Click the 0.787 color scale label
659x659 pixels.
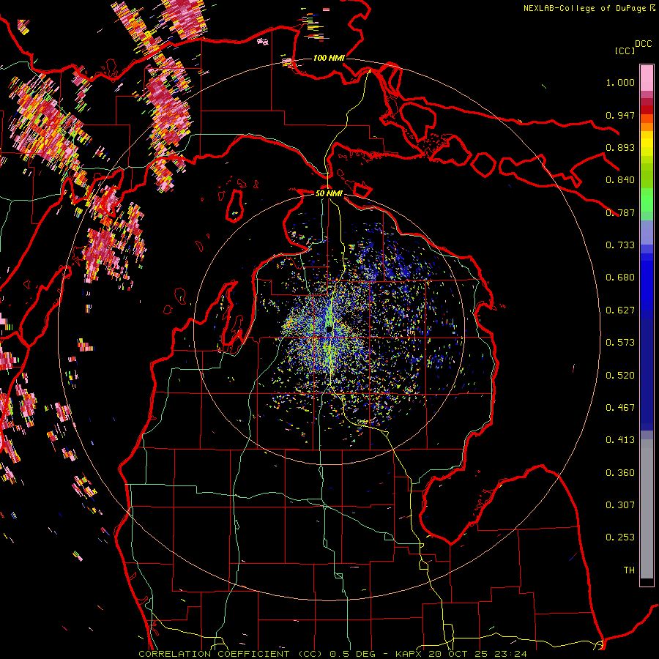coord(620,212)
